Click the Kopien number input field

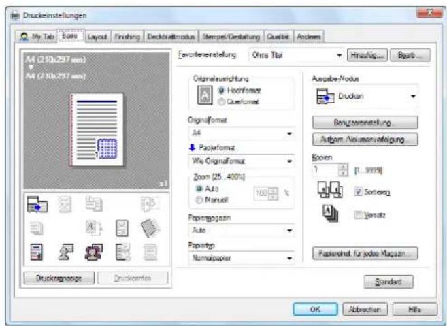tap(326, 170)
